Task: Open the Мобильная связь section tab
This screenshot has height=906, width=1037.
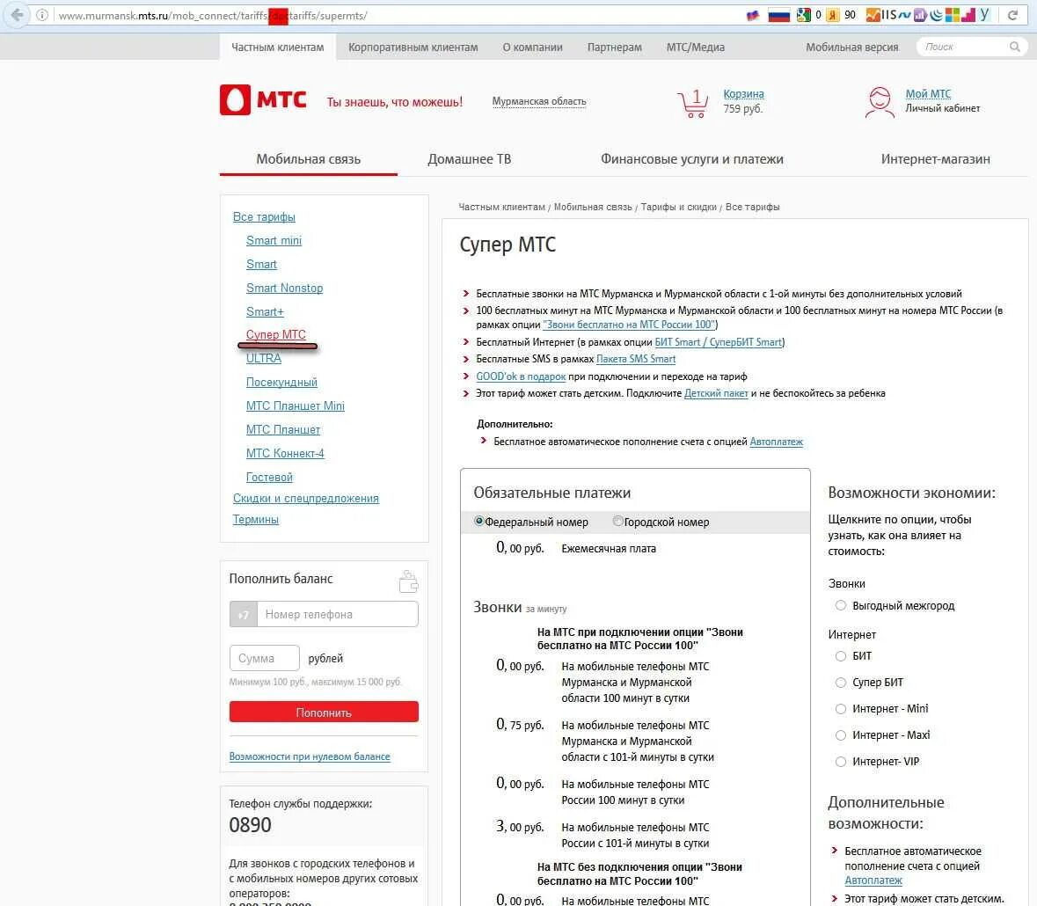Action: click(x=308, y=158)
